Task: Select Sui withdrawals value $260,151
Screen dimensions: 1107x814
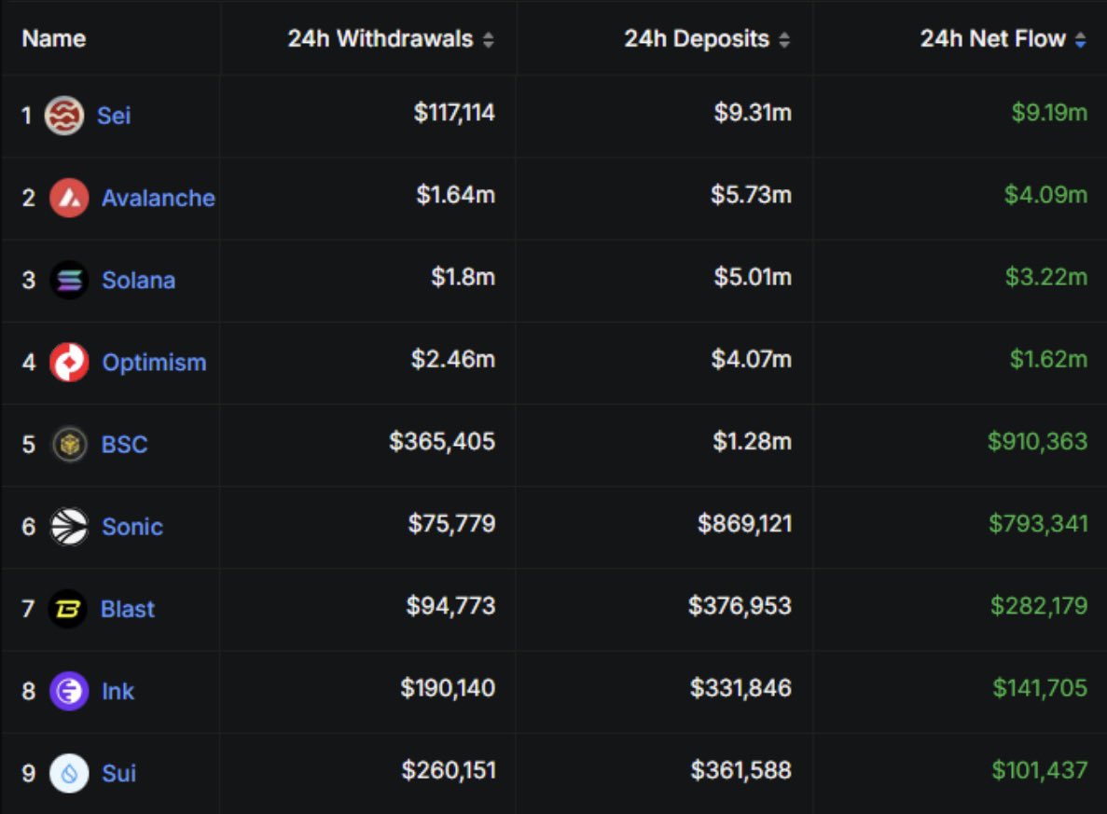Action: coord(449,769)
